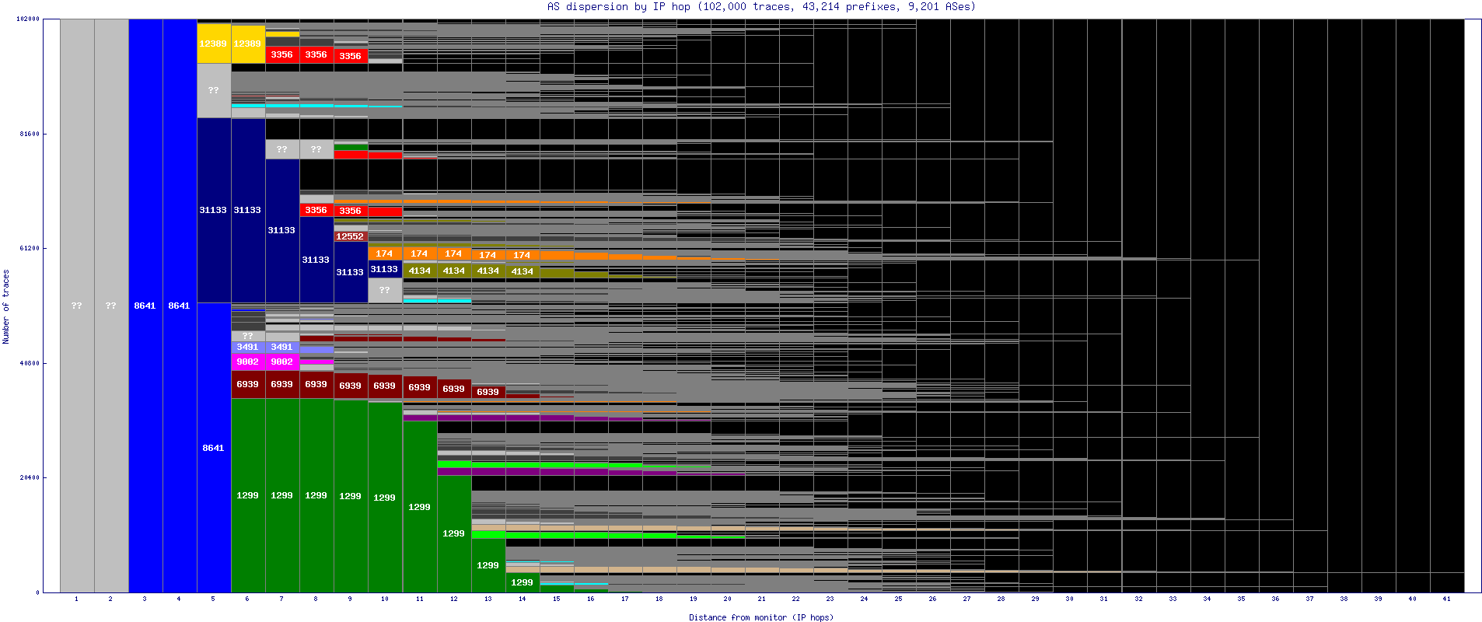Click the orange 174 label at hop 14

click(x=522, y=255)
